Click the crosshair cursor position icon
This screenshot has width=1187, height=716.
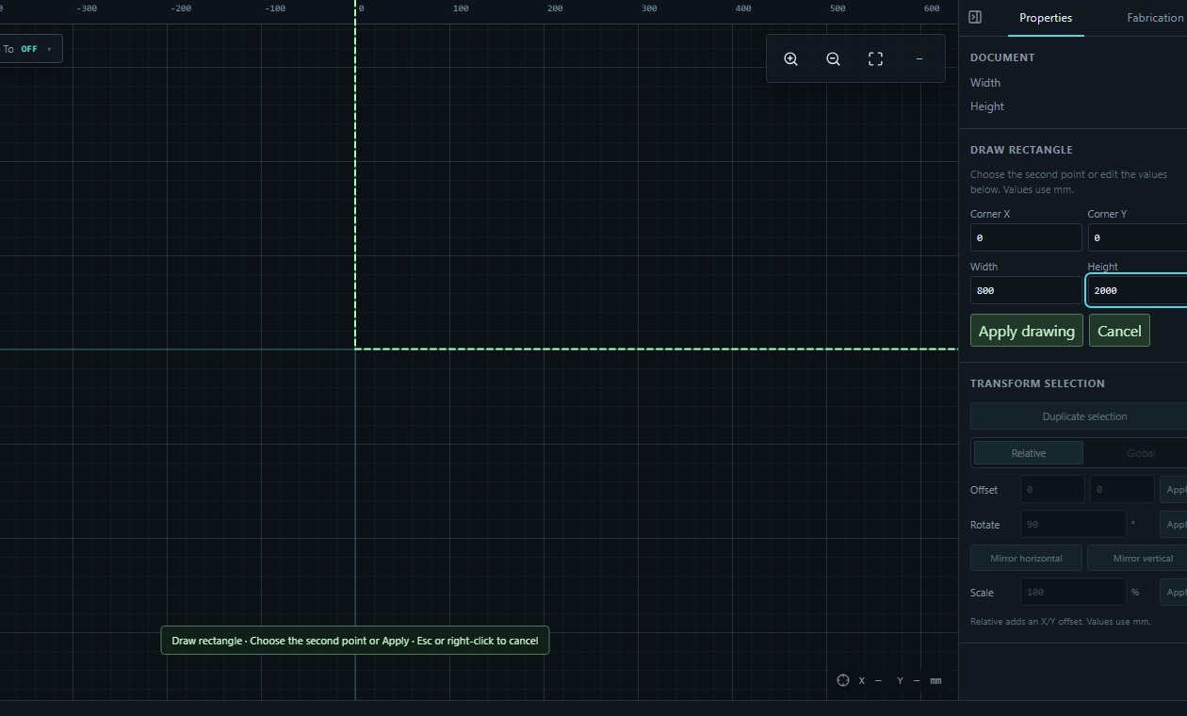pyautogui.click(x=843, y=680)
